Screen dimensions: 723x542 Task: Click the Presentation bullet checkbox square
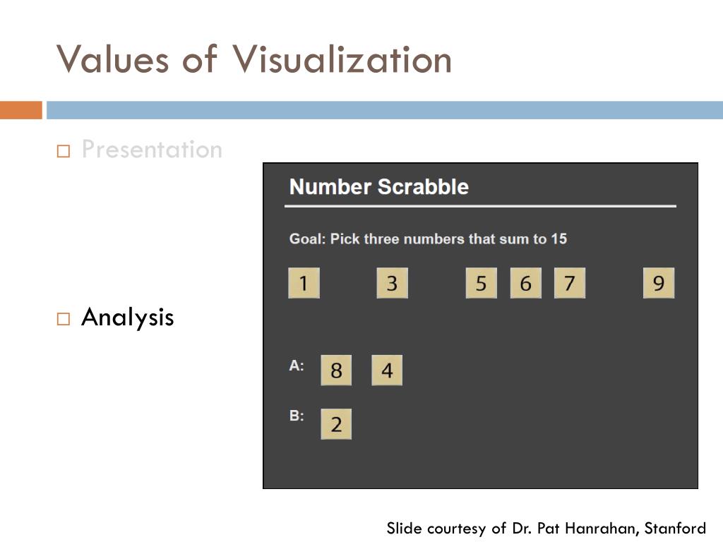point(64,151)
